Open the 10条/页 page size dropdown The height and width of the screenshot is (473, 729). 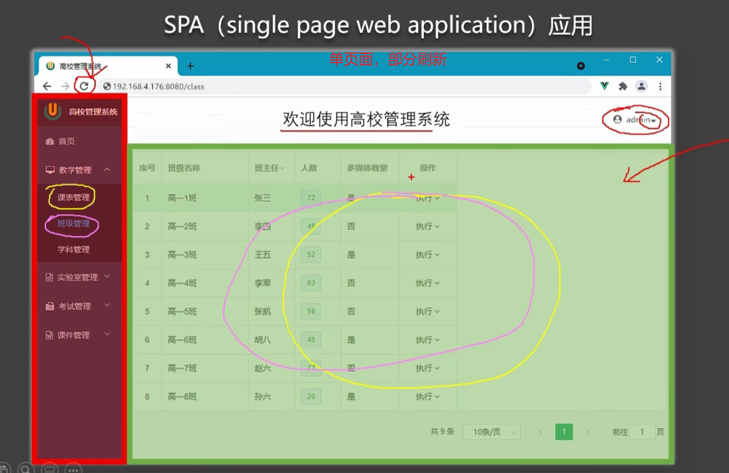(492, 432)
